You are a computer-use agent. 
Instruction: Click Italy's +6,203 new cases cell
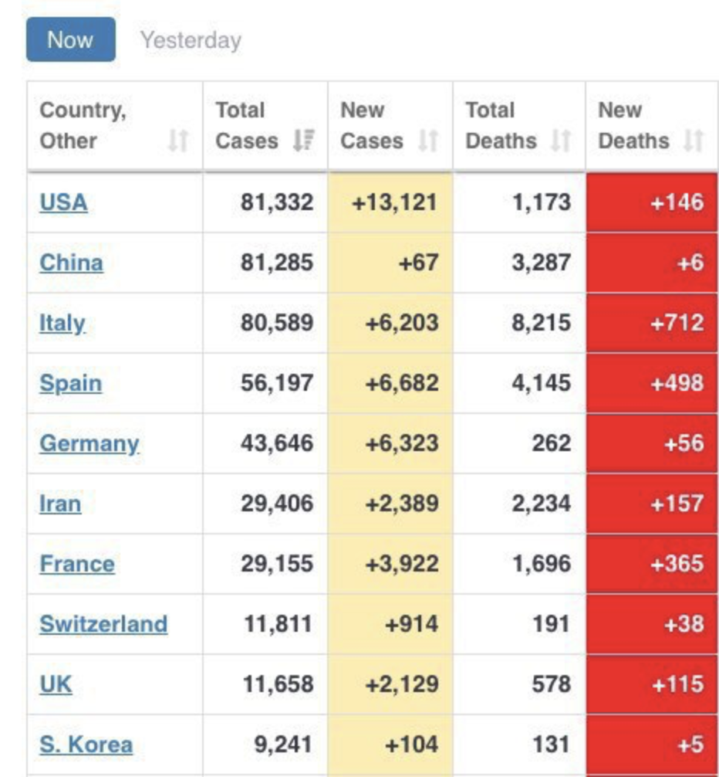(390, 323)
